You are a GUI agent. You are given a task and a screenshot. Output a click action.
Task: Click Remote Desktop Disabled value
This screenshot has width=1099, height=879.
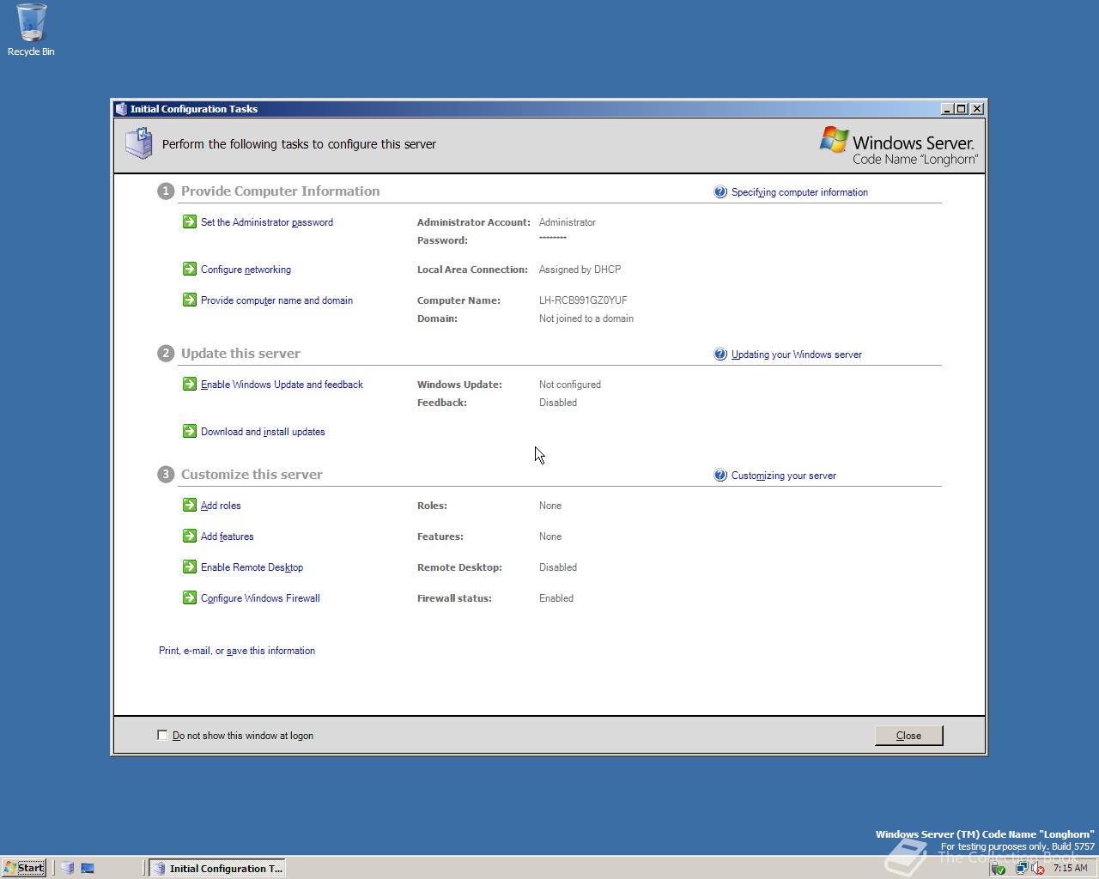point(558,567)
